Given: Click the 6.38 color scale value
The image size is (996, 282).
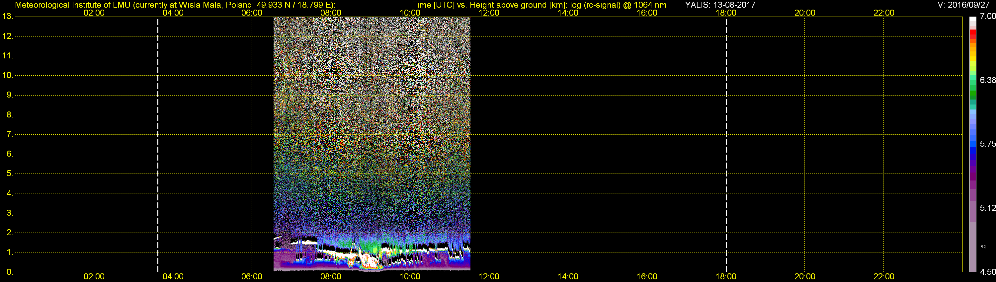Looking at the screenshot, I should coord(987,80).
